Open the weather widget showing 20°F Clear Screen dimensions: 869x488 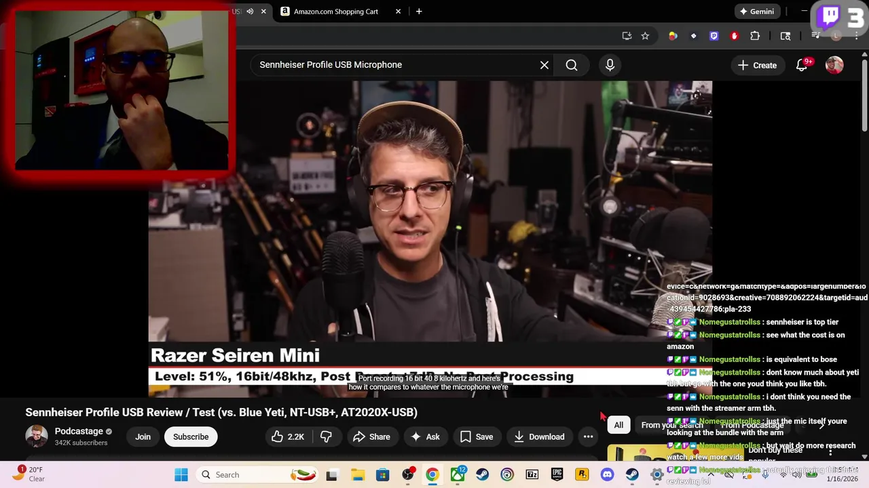click(x=29, y=474)
